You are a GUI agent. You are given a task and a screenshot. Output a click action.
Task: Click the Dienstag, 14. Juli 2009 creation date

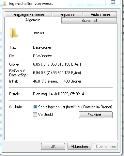[58, 94]
